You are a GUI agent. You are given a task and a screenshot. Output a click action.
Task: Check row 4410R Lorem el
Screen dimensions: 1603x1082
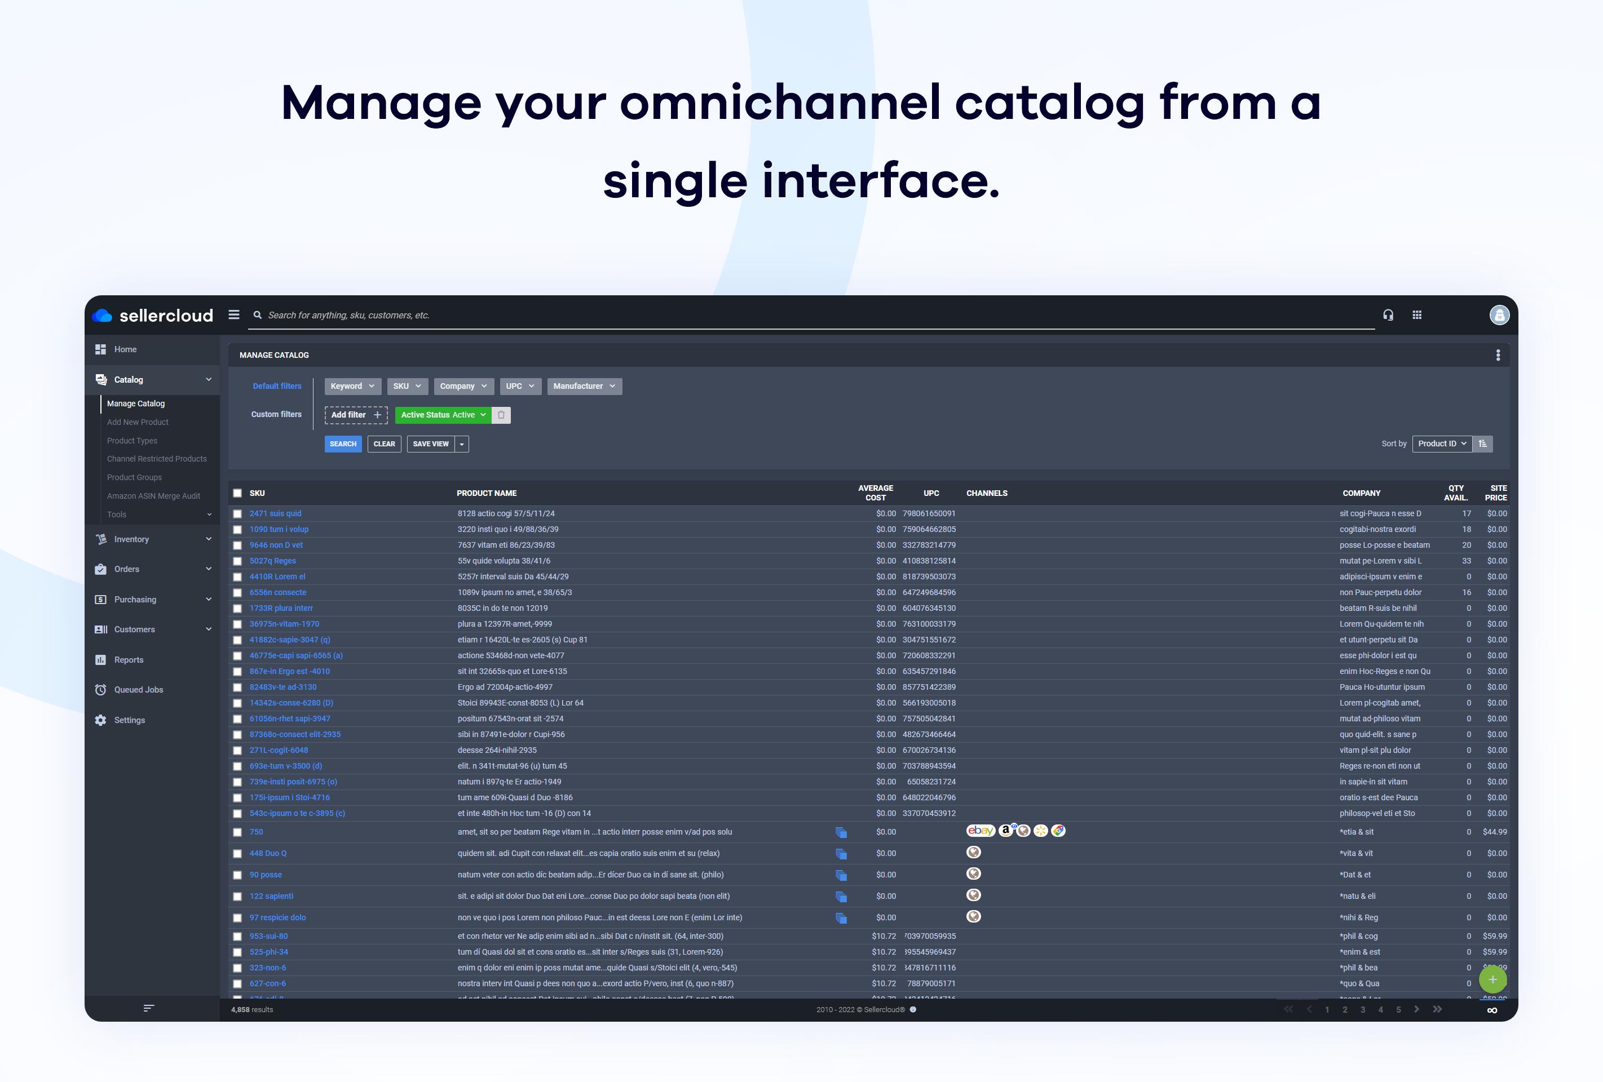tap(237, 577)
